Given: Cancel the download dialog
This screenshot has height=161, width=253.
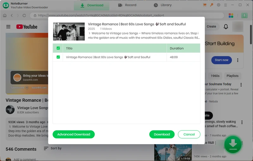Looking at the screenshot, I should pos(189,134).
